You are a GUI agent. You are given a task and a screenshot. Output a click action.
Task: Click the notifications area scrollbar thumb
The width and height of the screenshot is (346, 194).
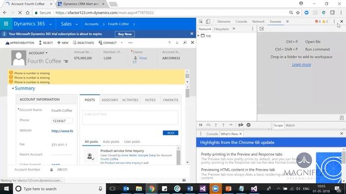pos(188,76)
